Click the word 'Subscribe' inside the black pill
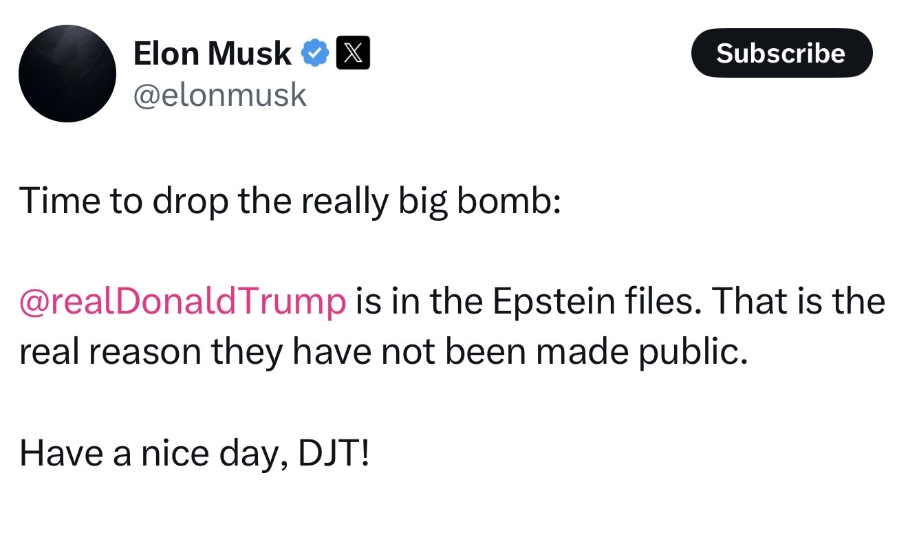The width and height of the screenshot is (908, 535). point(781,53)
